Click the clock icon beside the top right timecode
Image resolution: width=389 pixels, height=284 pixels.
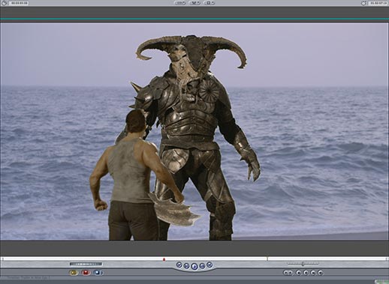pyautogui.click(x=364, y=3)
